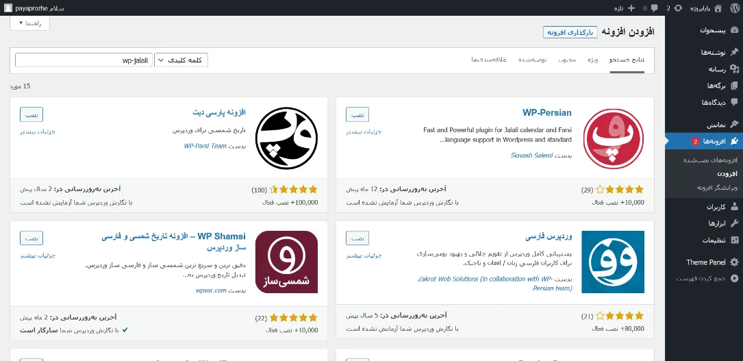
Task: Click the plus 'تازه' new content icon
Action: pos(630,8)
